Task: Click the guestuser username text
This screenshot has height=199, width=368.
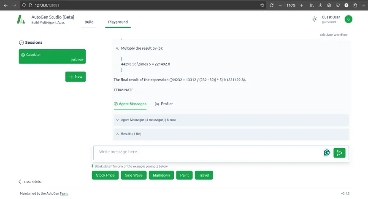Action: coord(329,22)
